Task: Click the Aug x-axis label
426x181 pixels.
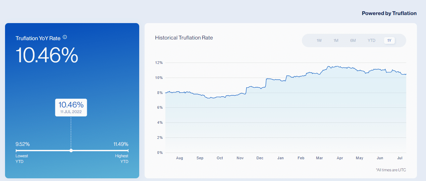Action: pyautogui.click(x=179, y=158)
